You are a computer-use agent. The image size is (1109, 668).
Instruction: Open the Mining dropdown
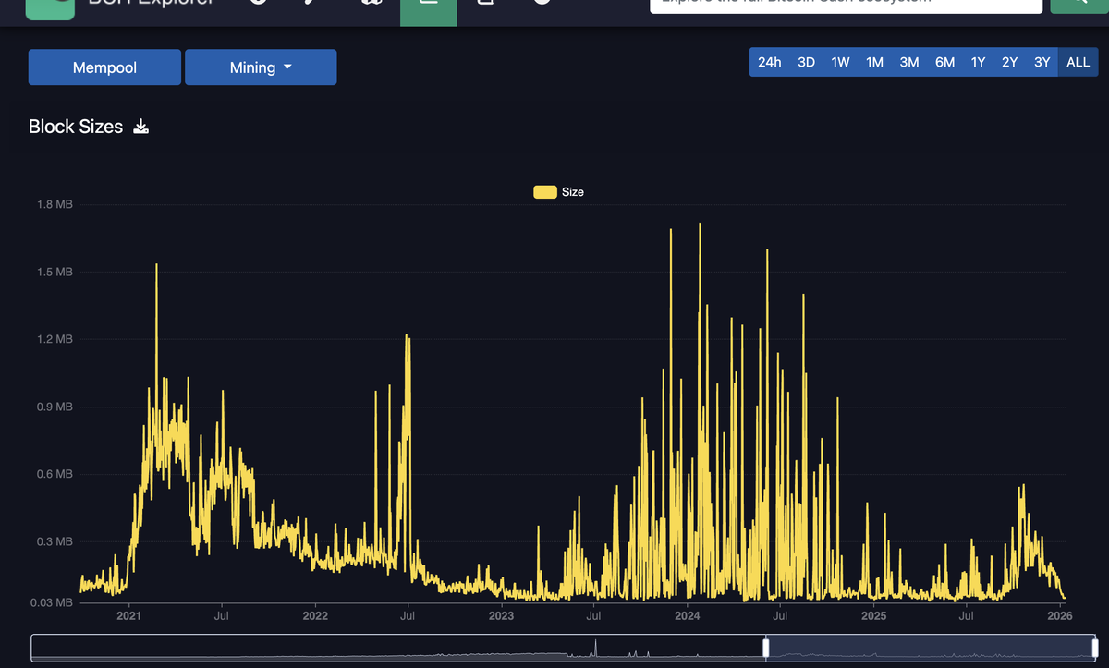[261, 67]
